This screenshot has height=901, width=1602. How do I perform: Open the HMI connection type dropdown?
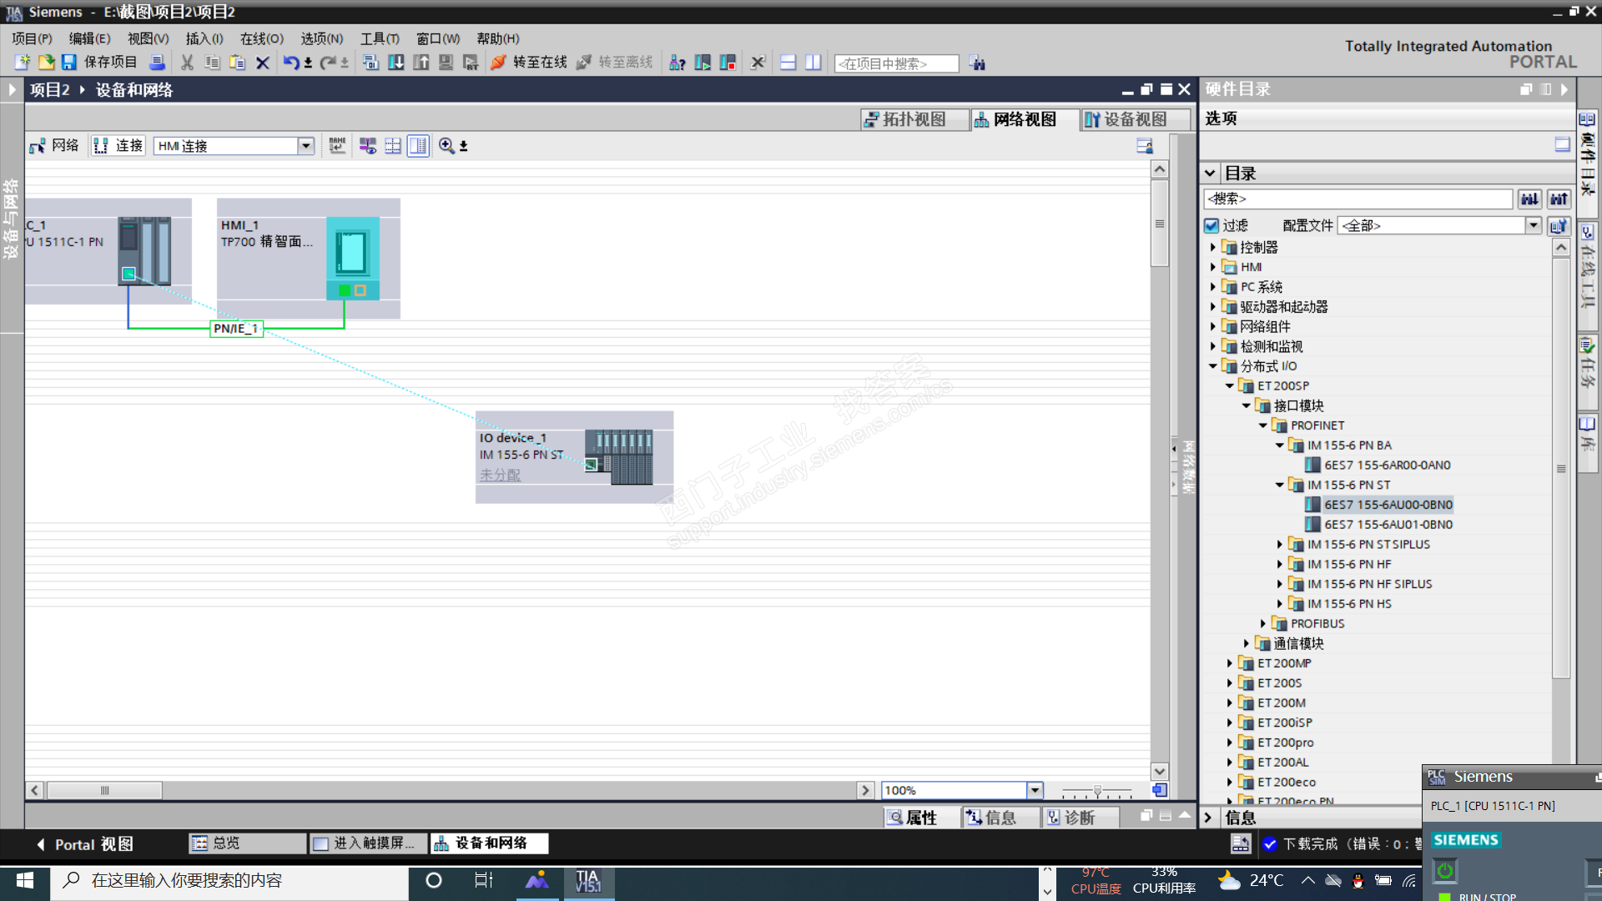(x=305, y=146)
